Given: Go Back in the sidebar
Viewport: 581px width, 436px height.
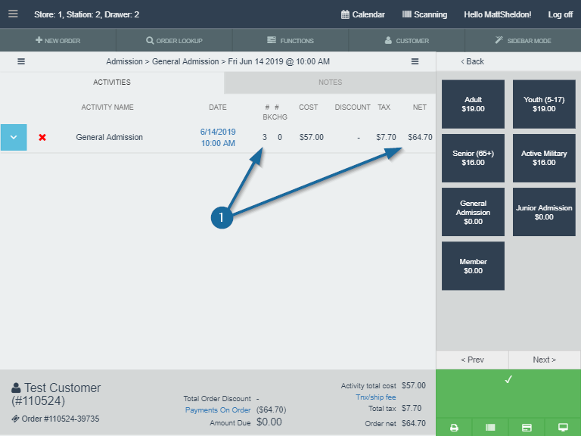Looking at the screenshot, I should pyautogui.click(x=472, y=61).
